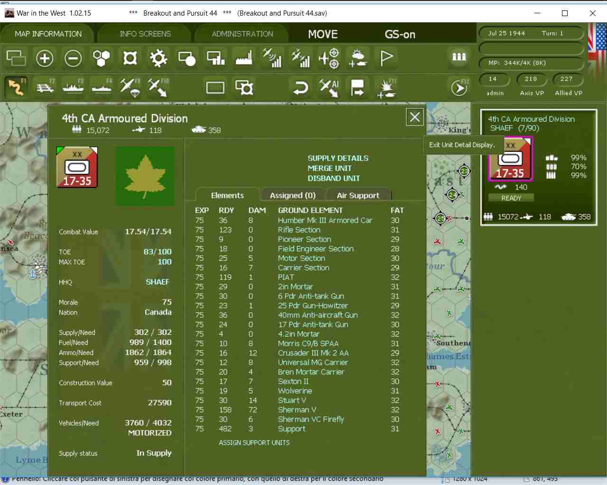
Task: Click the undo move arrow icon
Action: (x=301, y=87)
